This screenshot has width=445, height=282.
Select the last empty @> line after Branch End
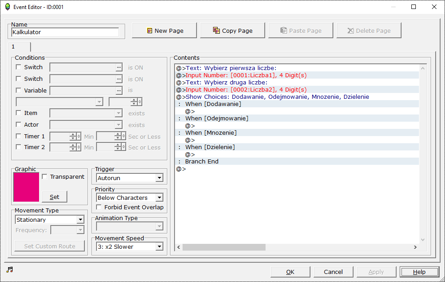(297, 169)
